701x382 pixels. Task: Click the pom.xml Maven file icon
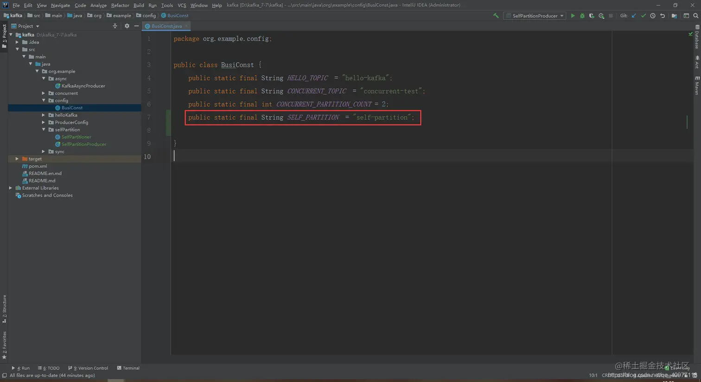(25, 166)
